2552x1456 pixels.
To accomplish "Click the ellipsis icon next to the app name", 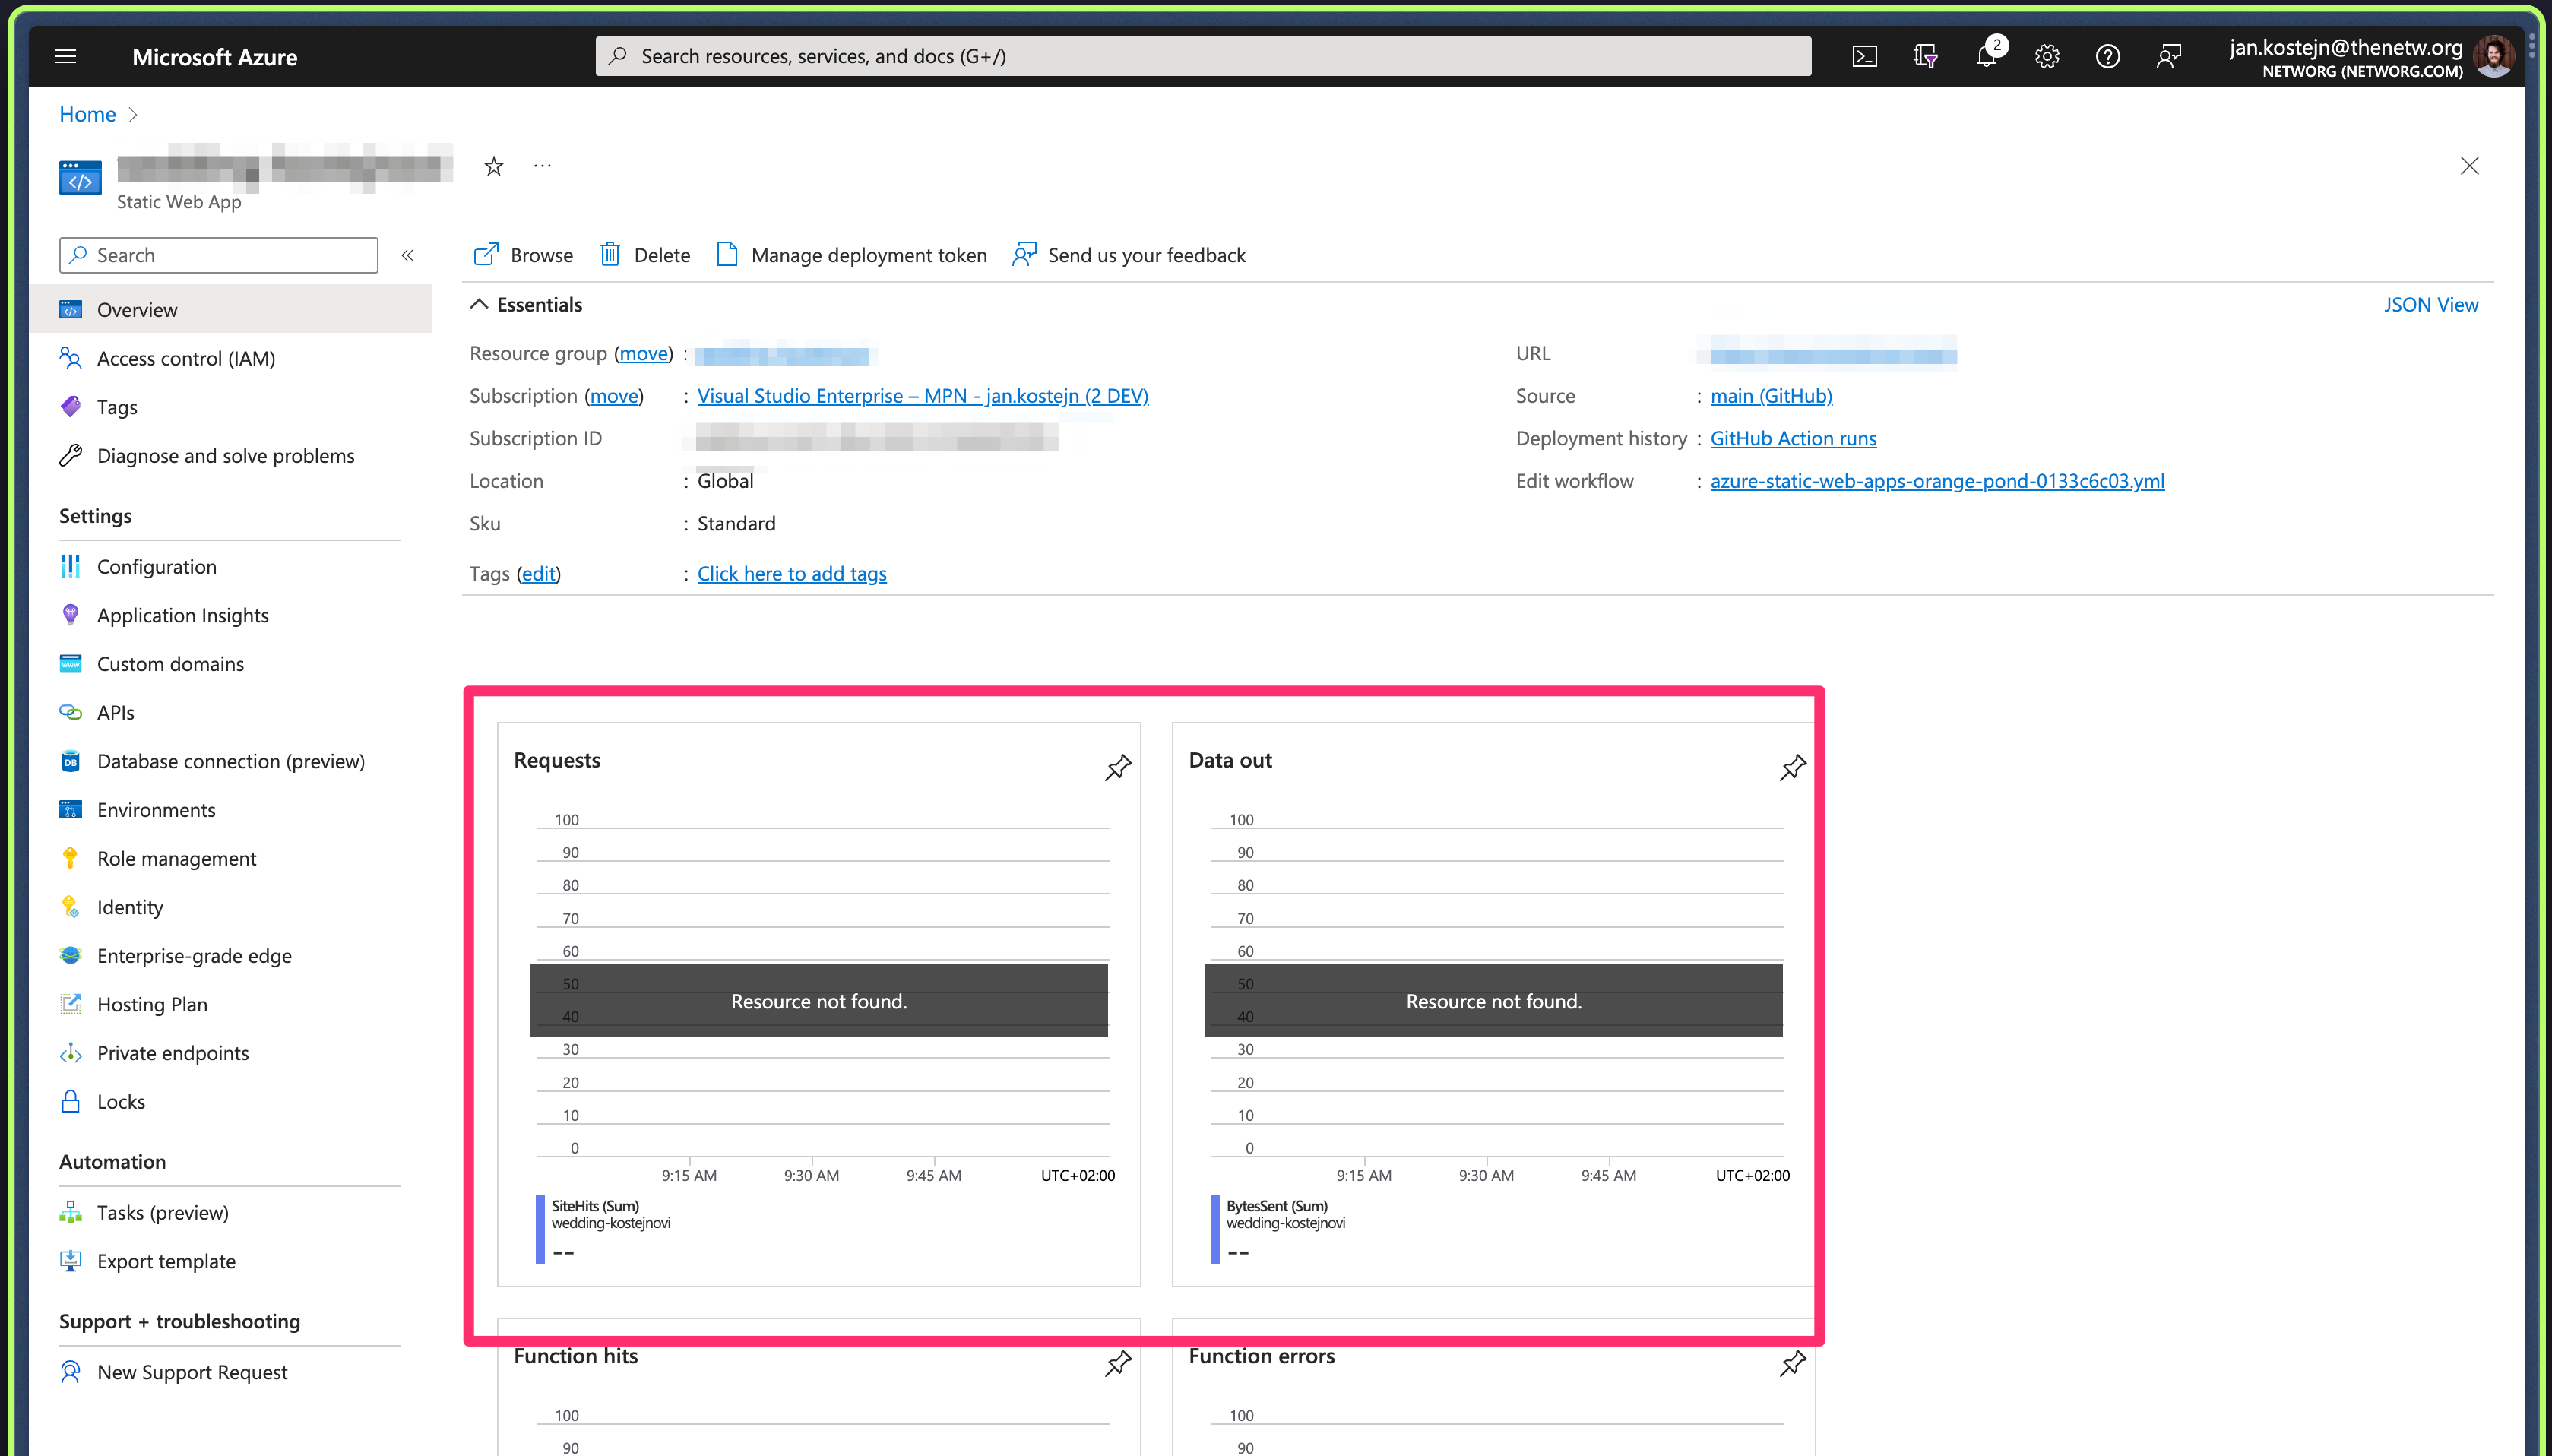I will pos(542,165).
